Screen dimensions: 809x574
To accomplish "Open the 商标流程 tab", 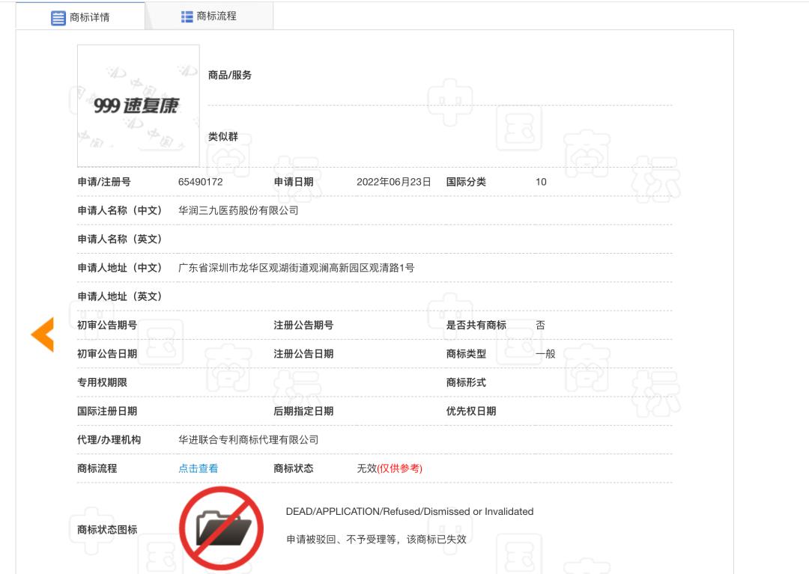I will (209, 16).
